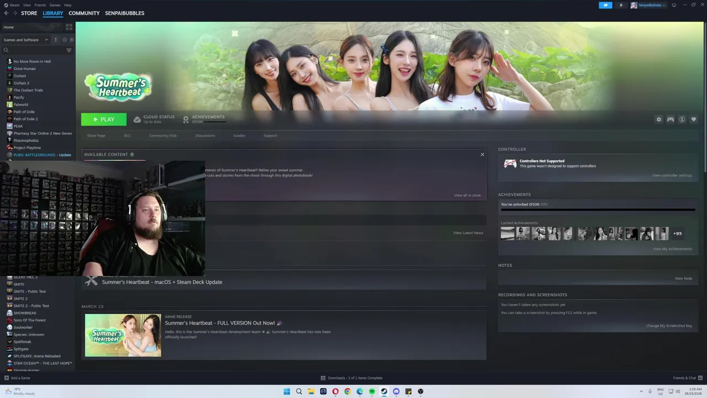Click the Summer's Heartbeat logo on the banner
The height and width of the screenshot is (398, 707).
tap(118, 87)
